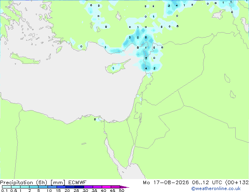Select the 15–20 mm blue legend swatch
Screen dimensions: 249x192
coord(61,187)
